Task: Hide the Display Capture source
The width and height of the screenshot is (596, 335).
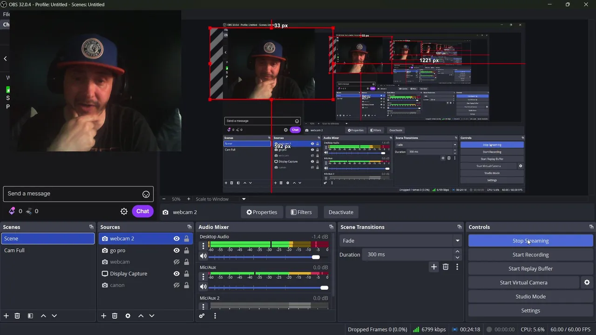Action: pyautogui.click(x=176, y=274)
